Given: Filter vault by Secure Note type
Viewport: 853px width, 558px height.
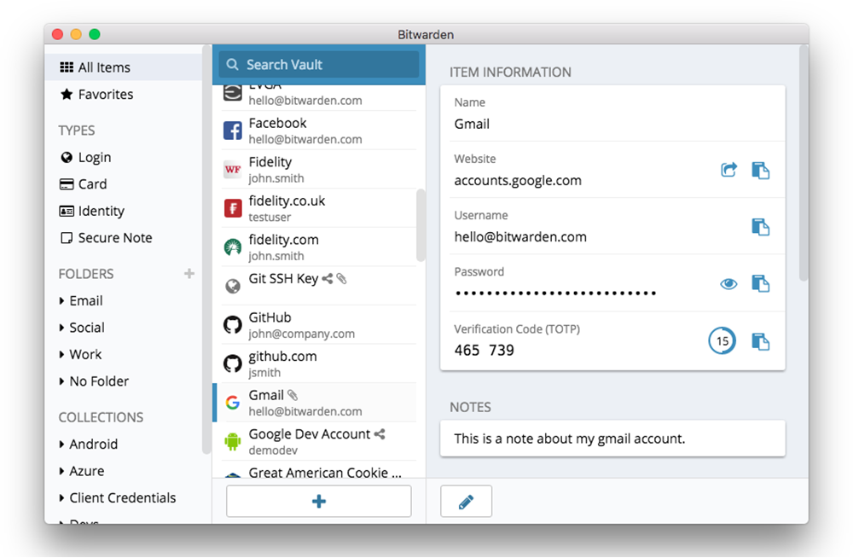Looking at the screenshot, I should [x=124, y=238].
